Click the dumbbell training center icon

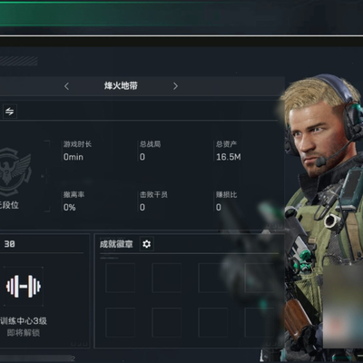tap(24, 286)
